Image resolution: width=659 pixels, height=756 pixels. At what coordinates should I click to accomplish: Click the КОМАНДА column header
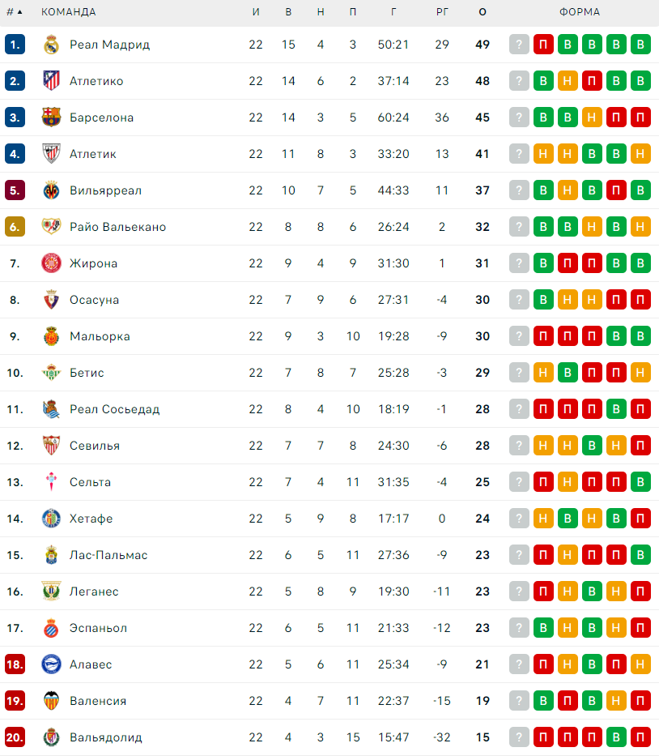[x=68, y=12]
